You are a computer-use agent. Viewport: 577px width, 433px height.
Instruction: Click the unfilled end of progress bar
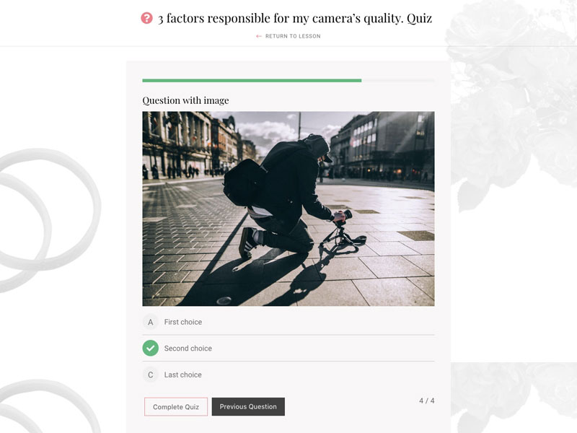point(398,80)
